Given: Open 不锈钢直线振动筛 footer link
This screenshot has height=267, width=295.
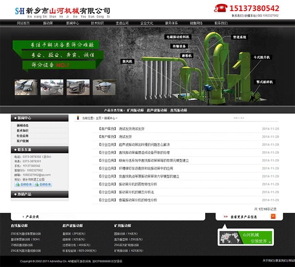Looking at the screenshot, I should pos(22,245).
